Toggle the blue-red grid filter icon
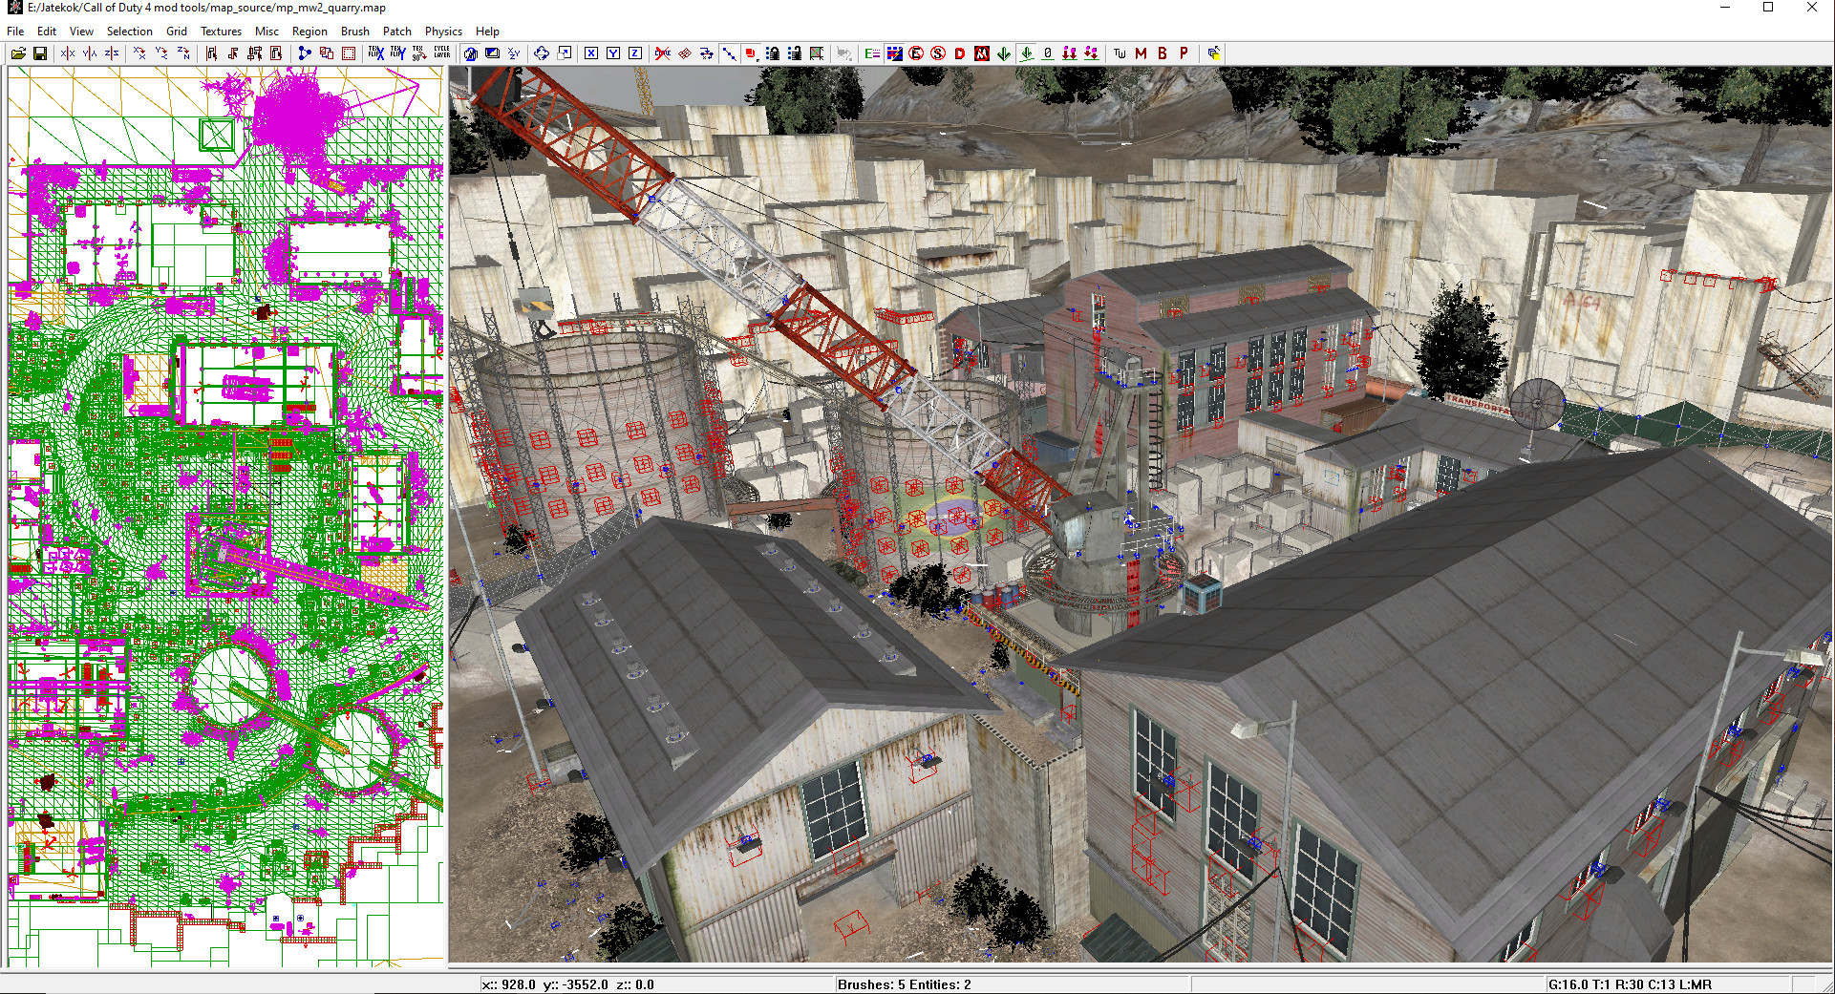Image resolution: width=1835 pixels, height=994 pixels. pos(894,53)
